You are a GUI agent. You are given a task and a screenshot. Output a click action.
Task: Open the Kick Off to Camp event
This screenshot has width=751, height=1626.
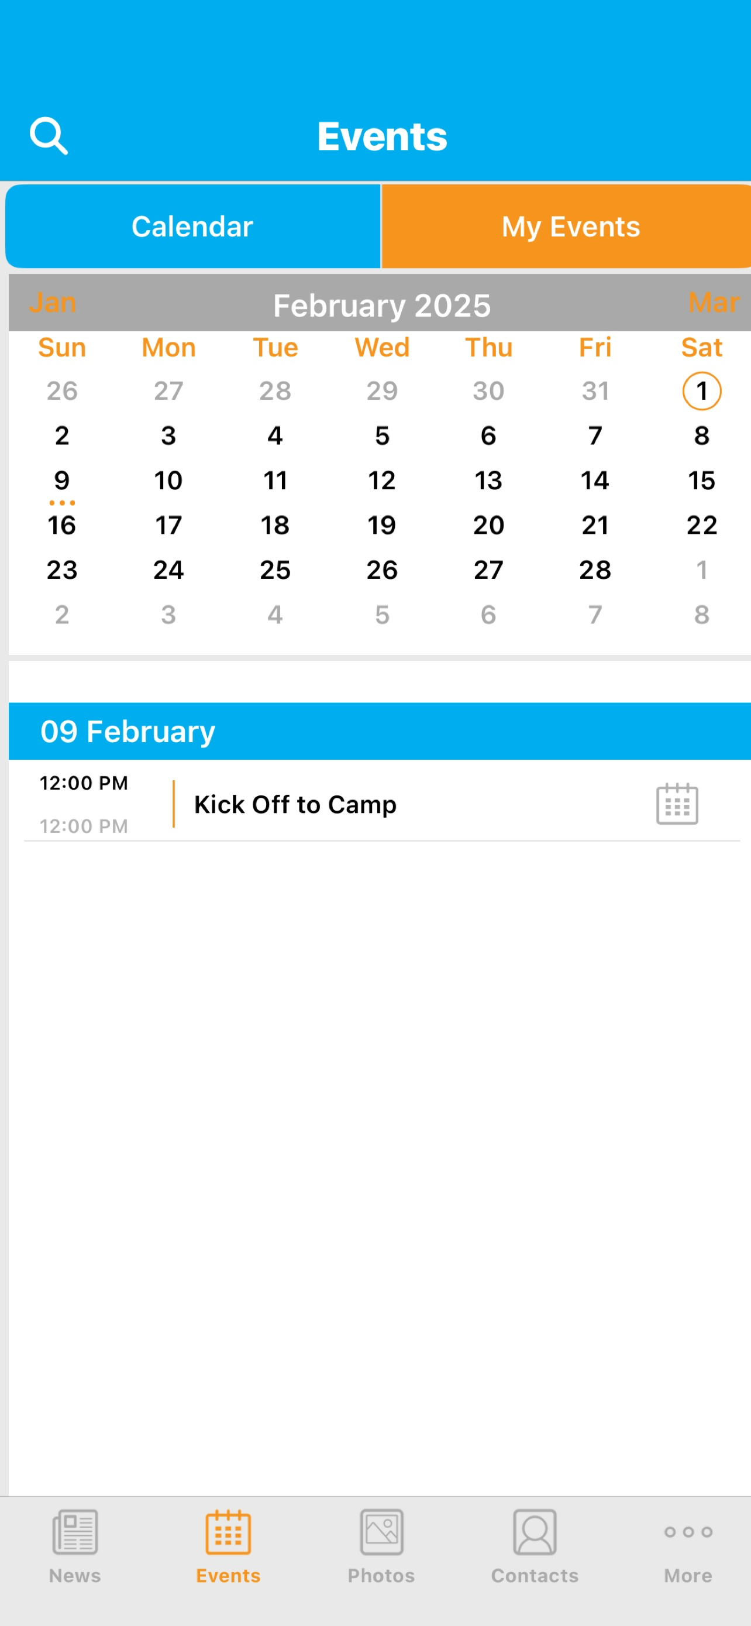pos(295,804)
